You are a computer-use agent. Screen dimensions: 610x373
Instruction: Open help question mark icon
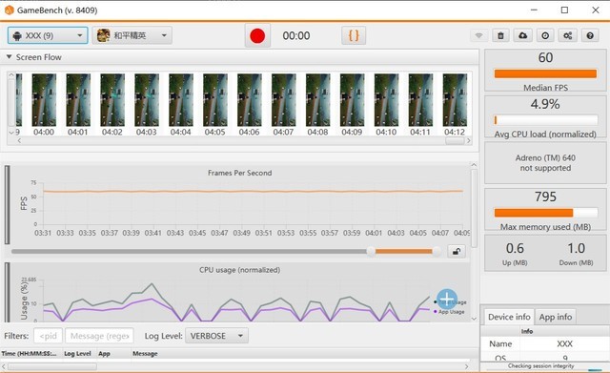click(590, 36)
